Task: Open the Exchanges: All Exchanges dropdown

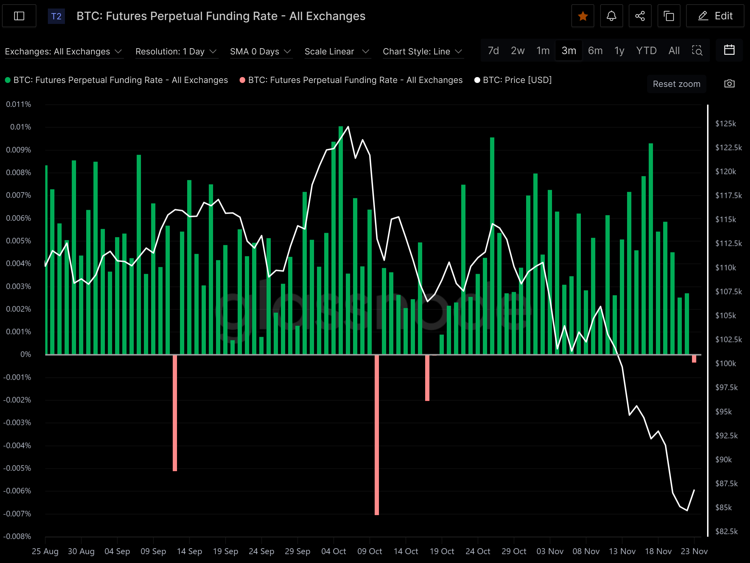Action: coord(63,51)
